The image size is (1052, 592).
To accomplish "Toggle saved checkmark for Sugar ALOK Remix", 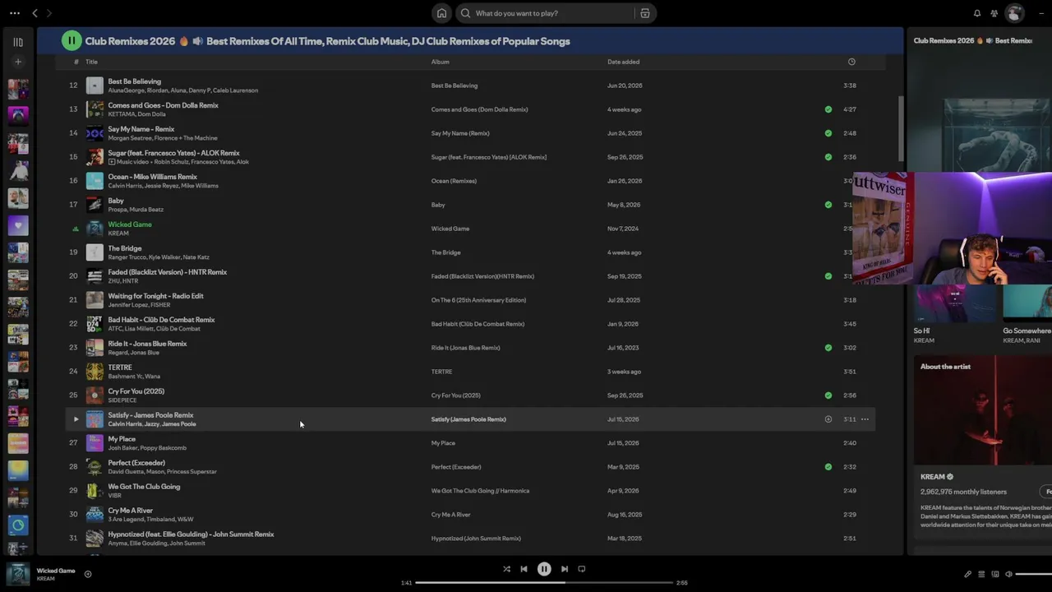I will tap(828, 157).
